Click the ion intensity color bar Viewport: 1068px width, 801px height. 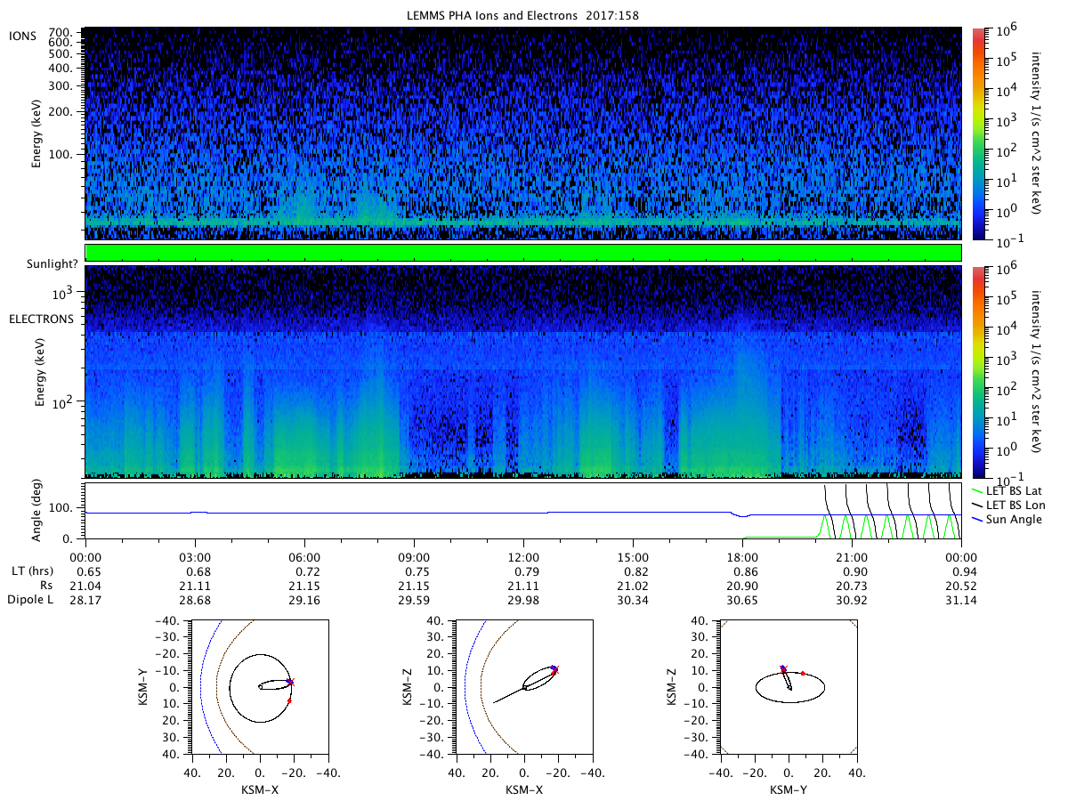980,133
